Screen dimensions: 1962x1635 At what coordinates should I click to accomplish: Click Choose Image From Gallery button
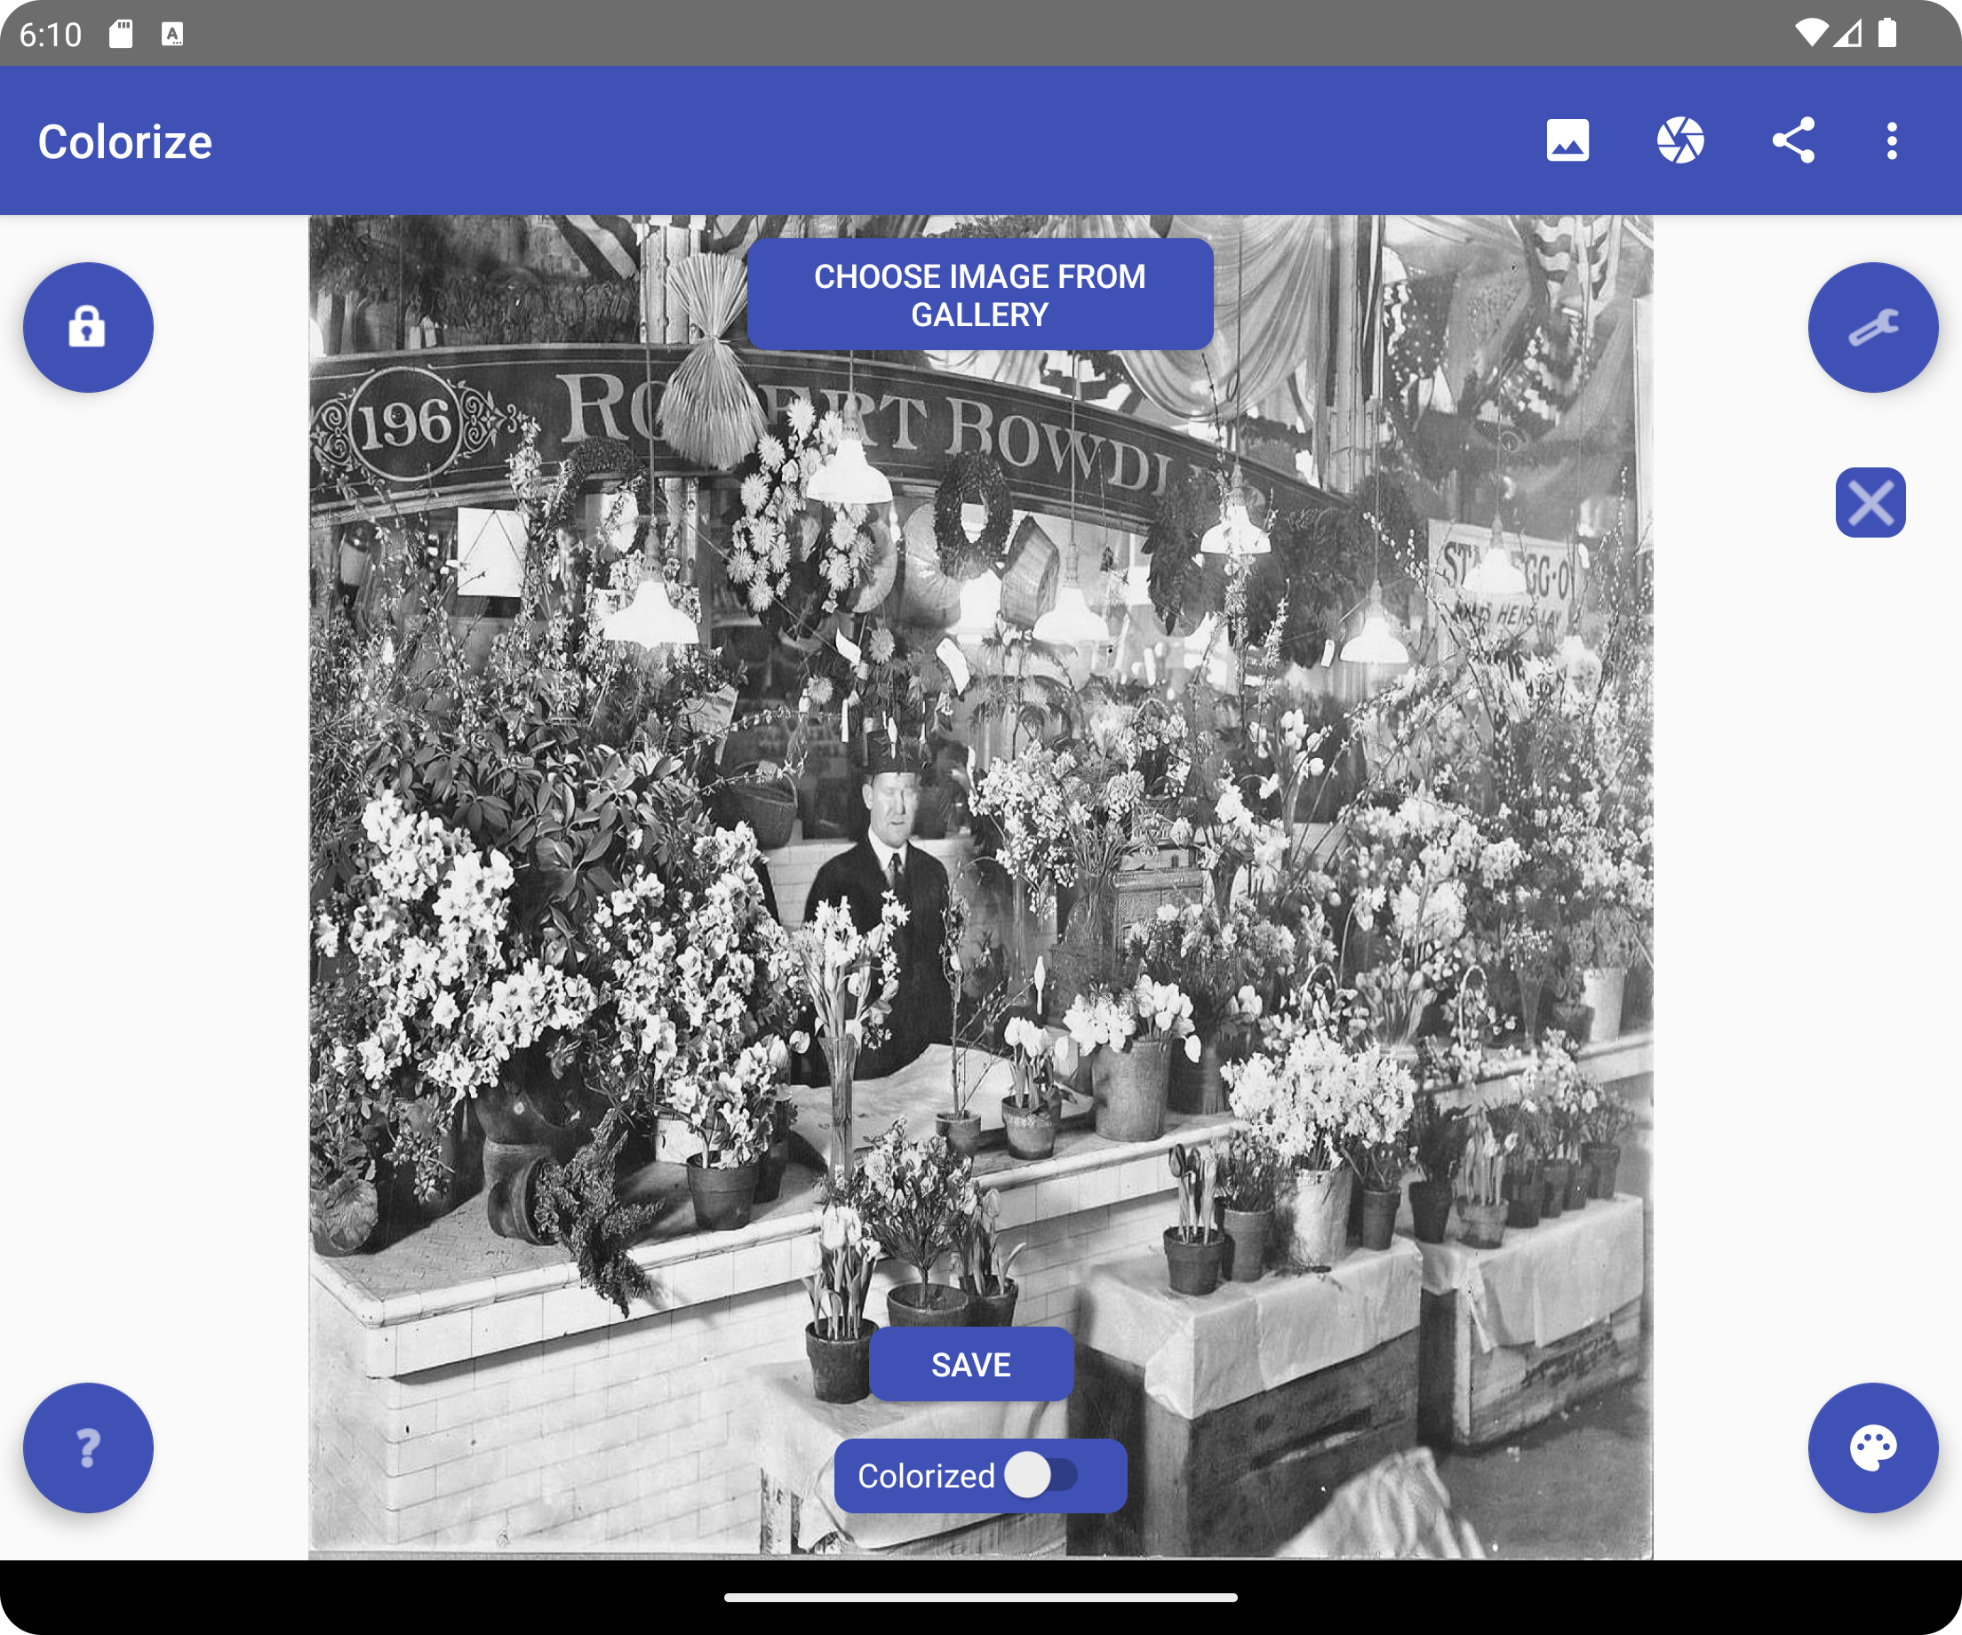979,294
